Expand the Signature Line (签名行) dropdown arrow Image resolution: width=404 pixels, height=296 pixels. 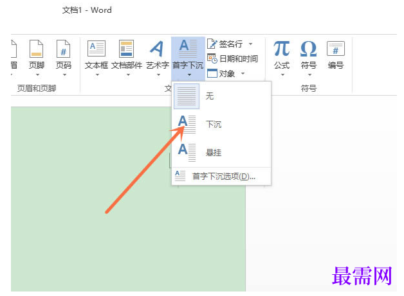coord(250,44)
